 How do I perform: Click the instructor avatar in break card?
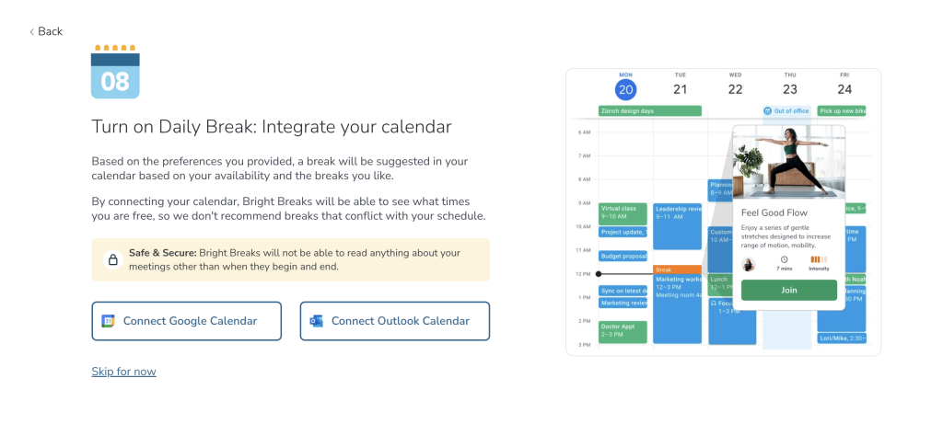pos(749,263)
